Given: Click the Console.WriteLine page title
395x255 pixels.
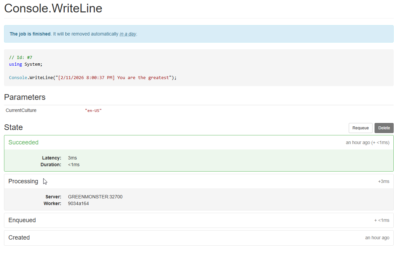Looking at the screenshot, I should [53, 8].
